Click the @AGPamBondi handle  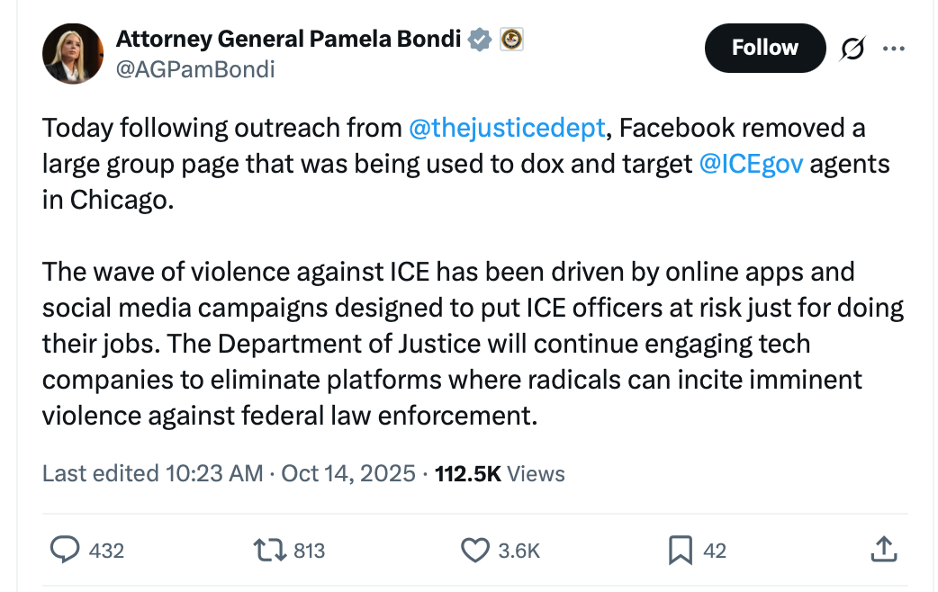point(195,69)
